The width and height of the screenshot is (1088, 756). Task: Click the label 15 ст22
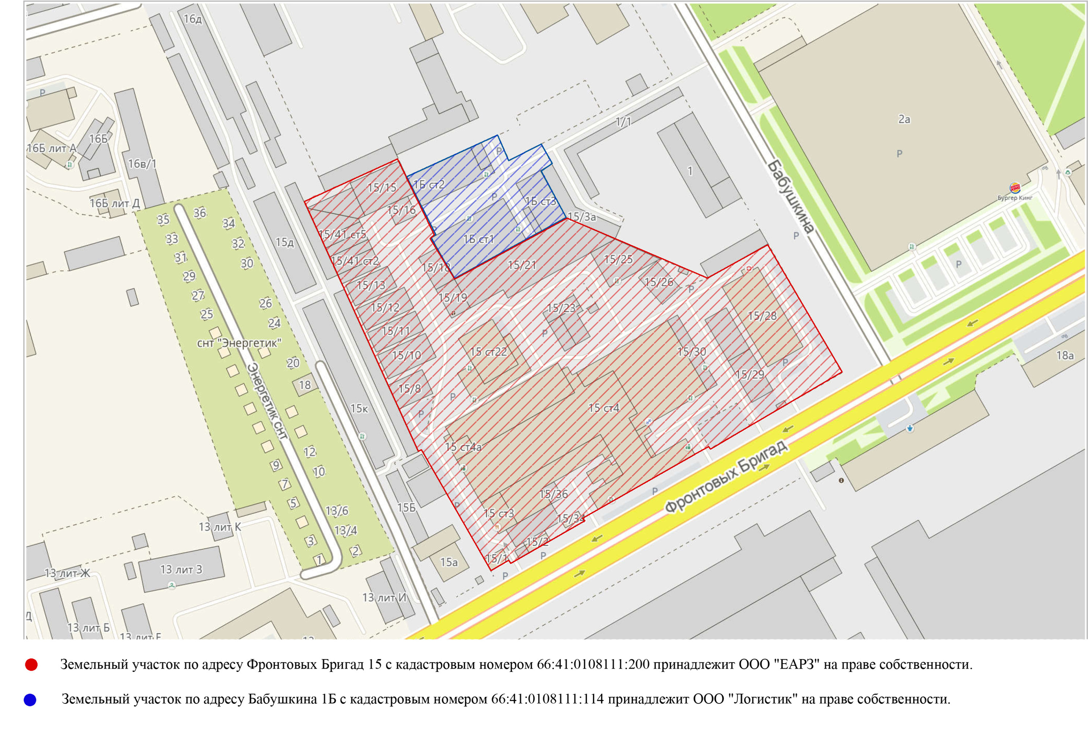coord(488,352)
